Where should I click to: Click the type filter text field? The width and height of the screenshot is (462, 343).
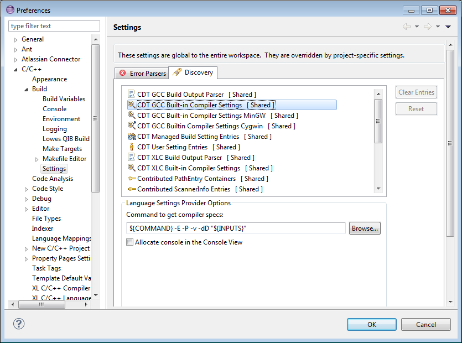pyautogui.click(x=54, y=26)
